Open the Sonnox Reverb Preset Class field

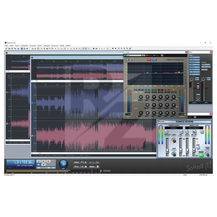coord(174,128)
